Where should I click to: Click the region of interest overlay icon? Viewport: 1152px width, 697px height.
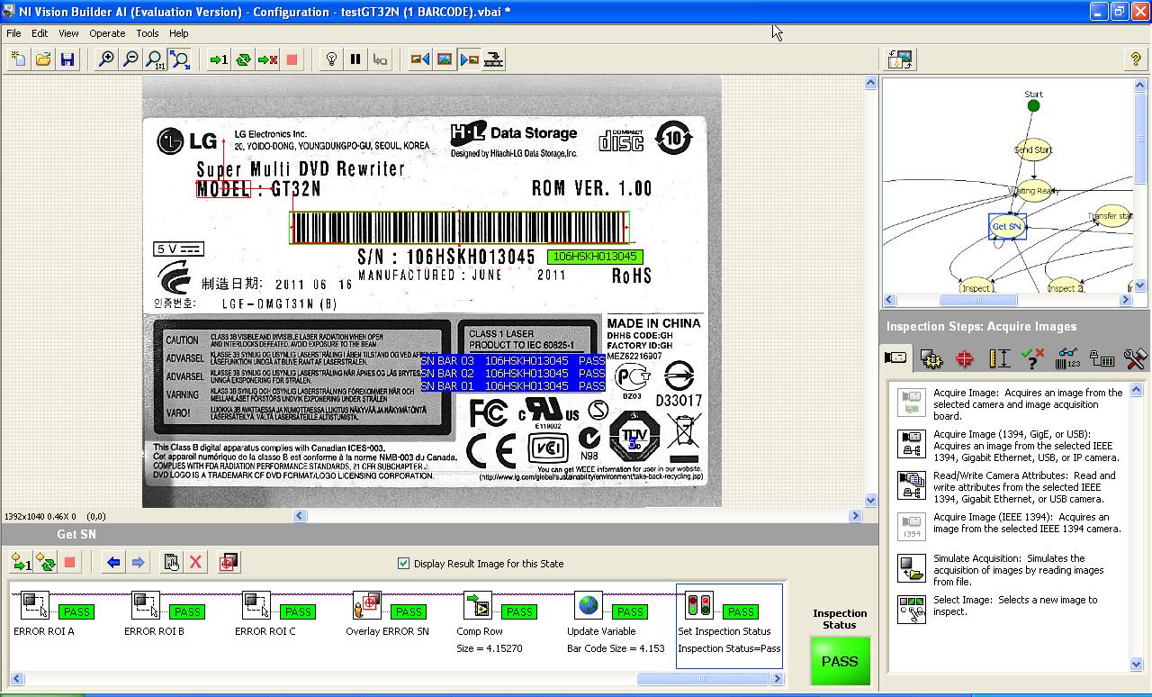point(229,563)
